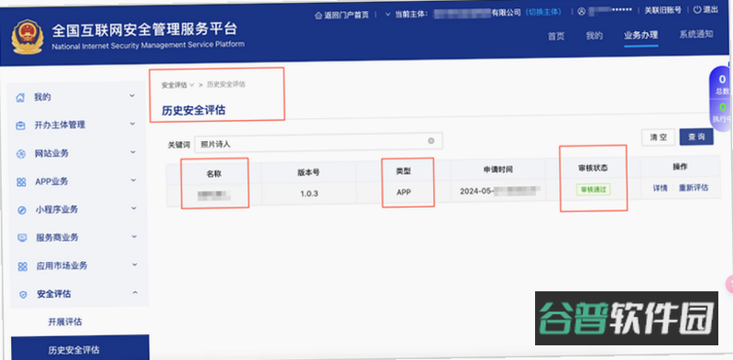The image size is (733, 360).
Task: Open 我的 in top navigation
Action: click(594, 36)
